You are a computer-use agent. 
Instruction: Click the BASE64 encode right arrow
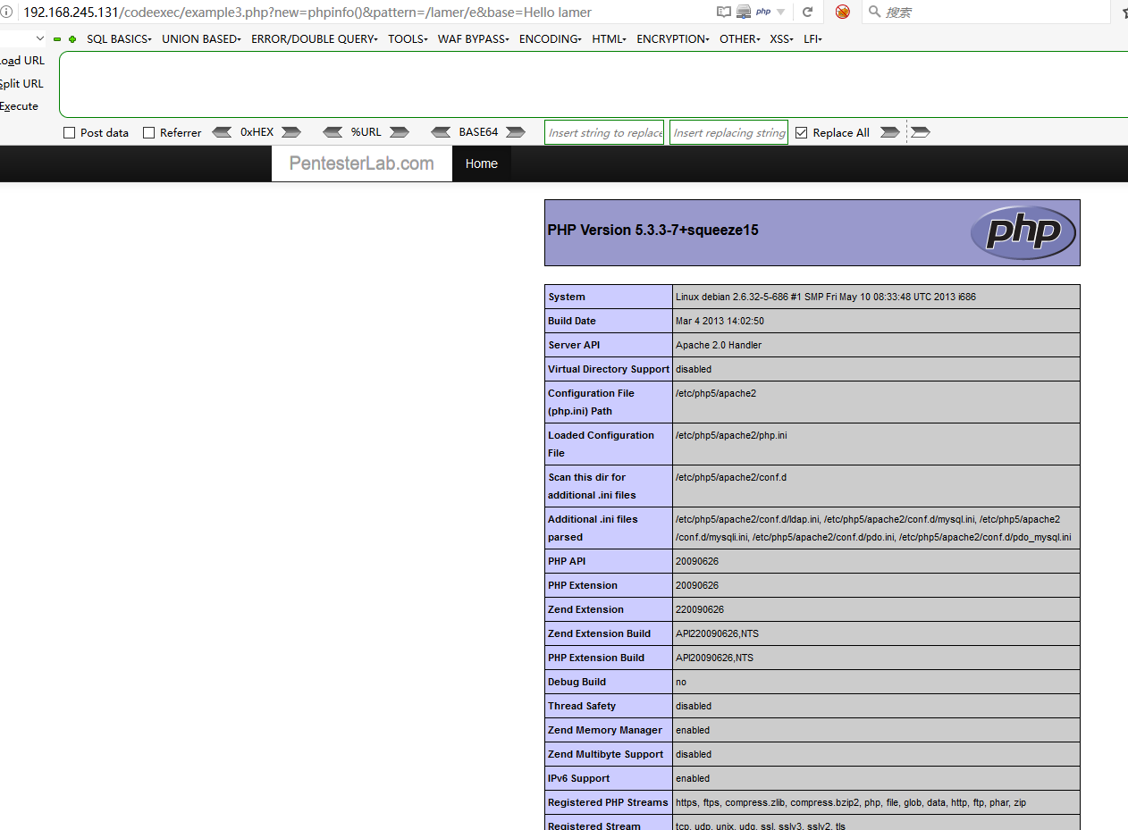tap(516, 132)
